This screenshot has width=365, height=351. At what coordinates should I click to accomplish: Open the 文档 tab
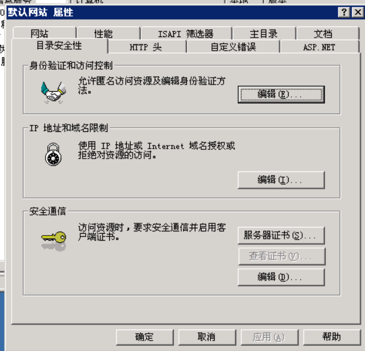(x=328, y=33)
